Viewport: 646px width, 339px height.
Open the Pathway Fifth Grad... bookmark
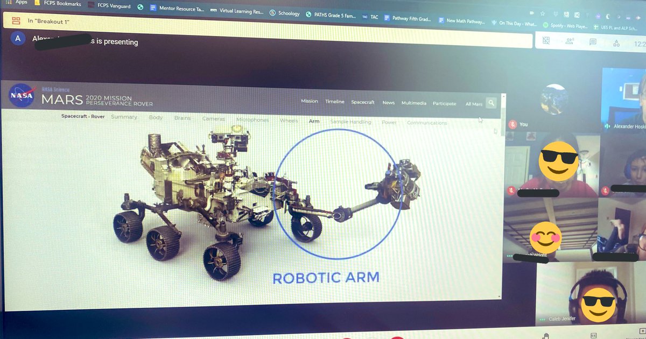tap(408, 19)
